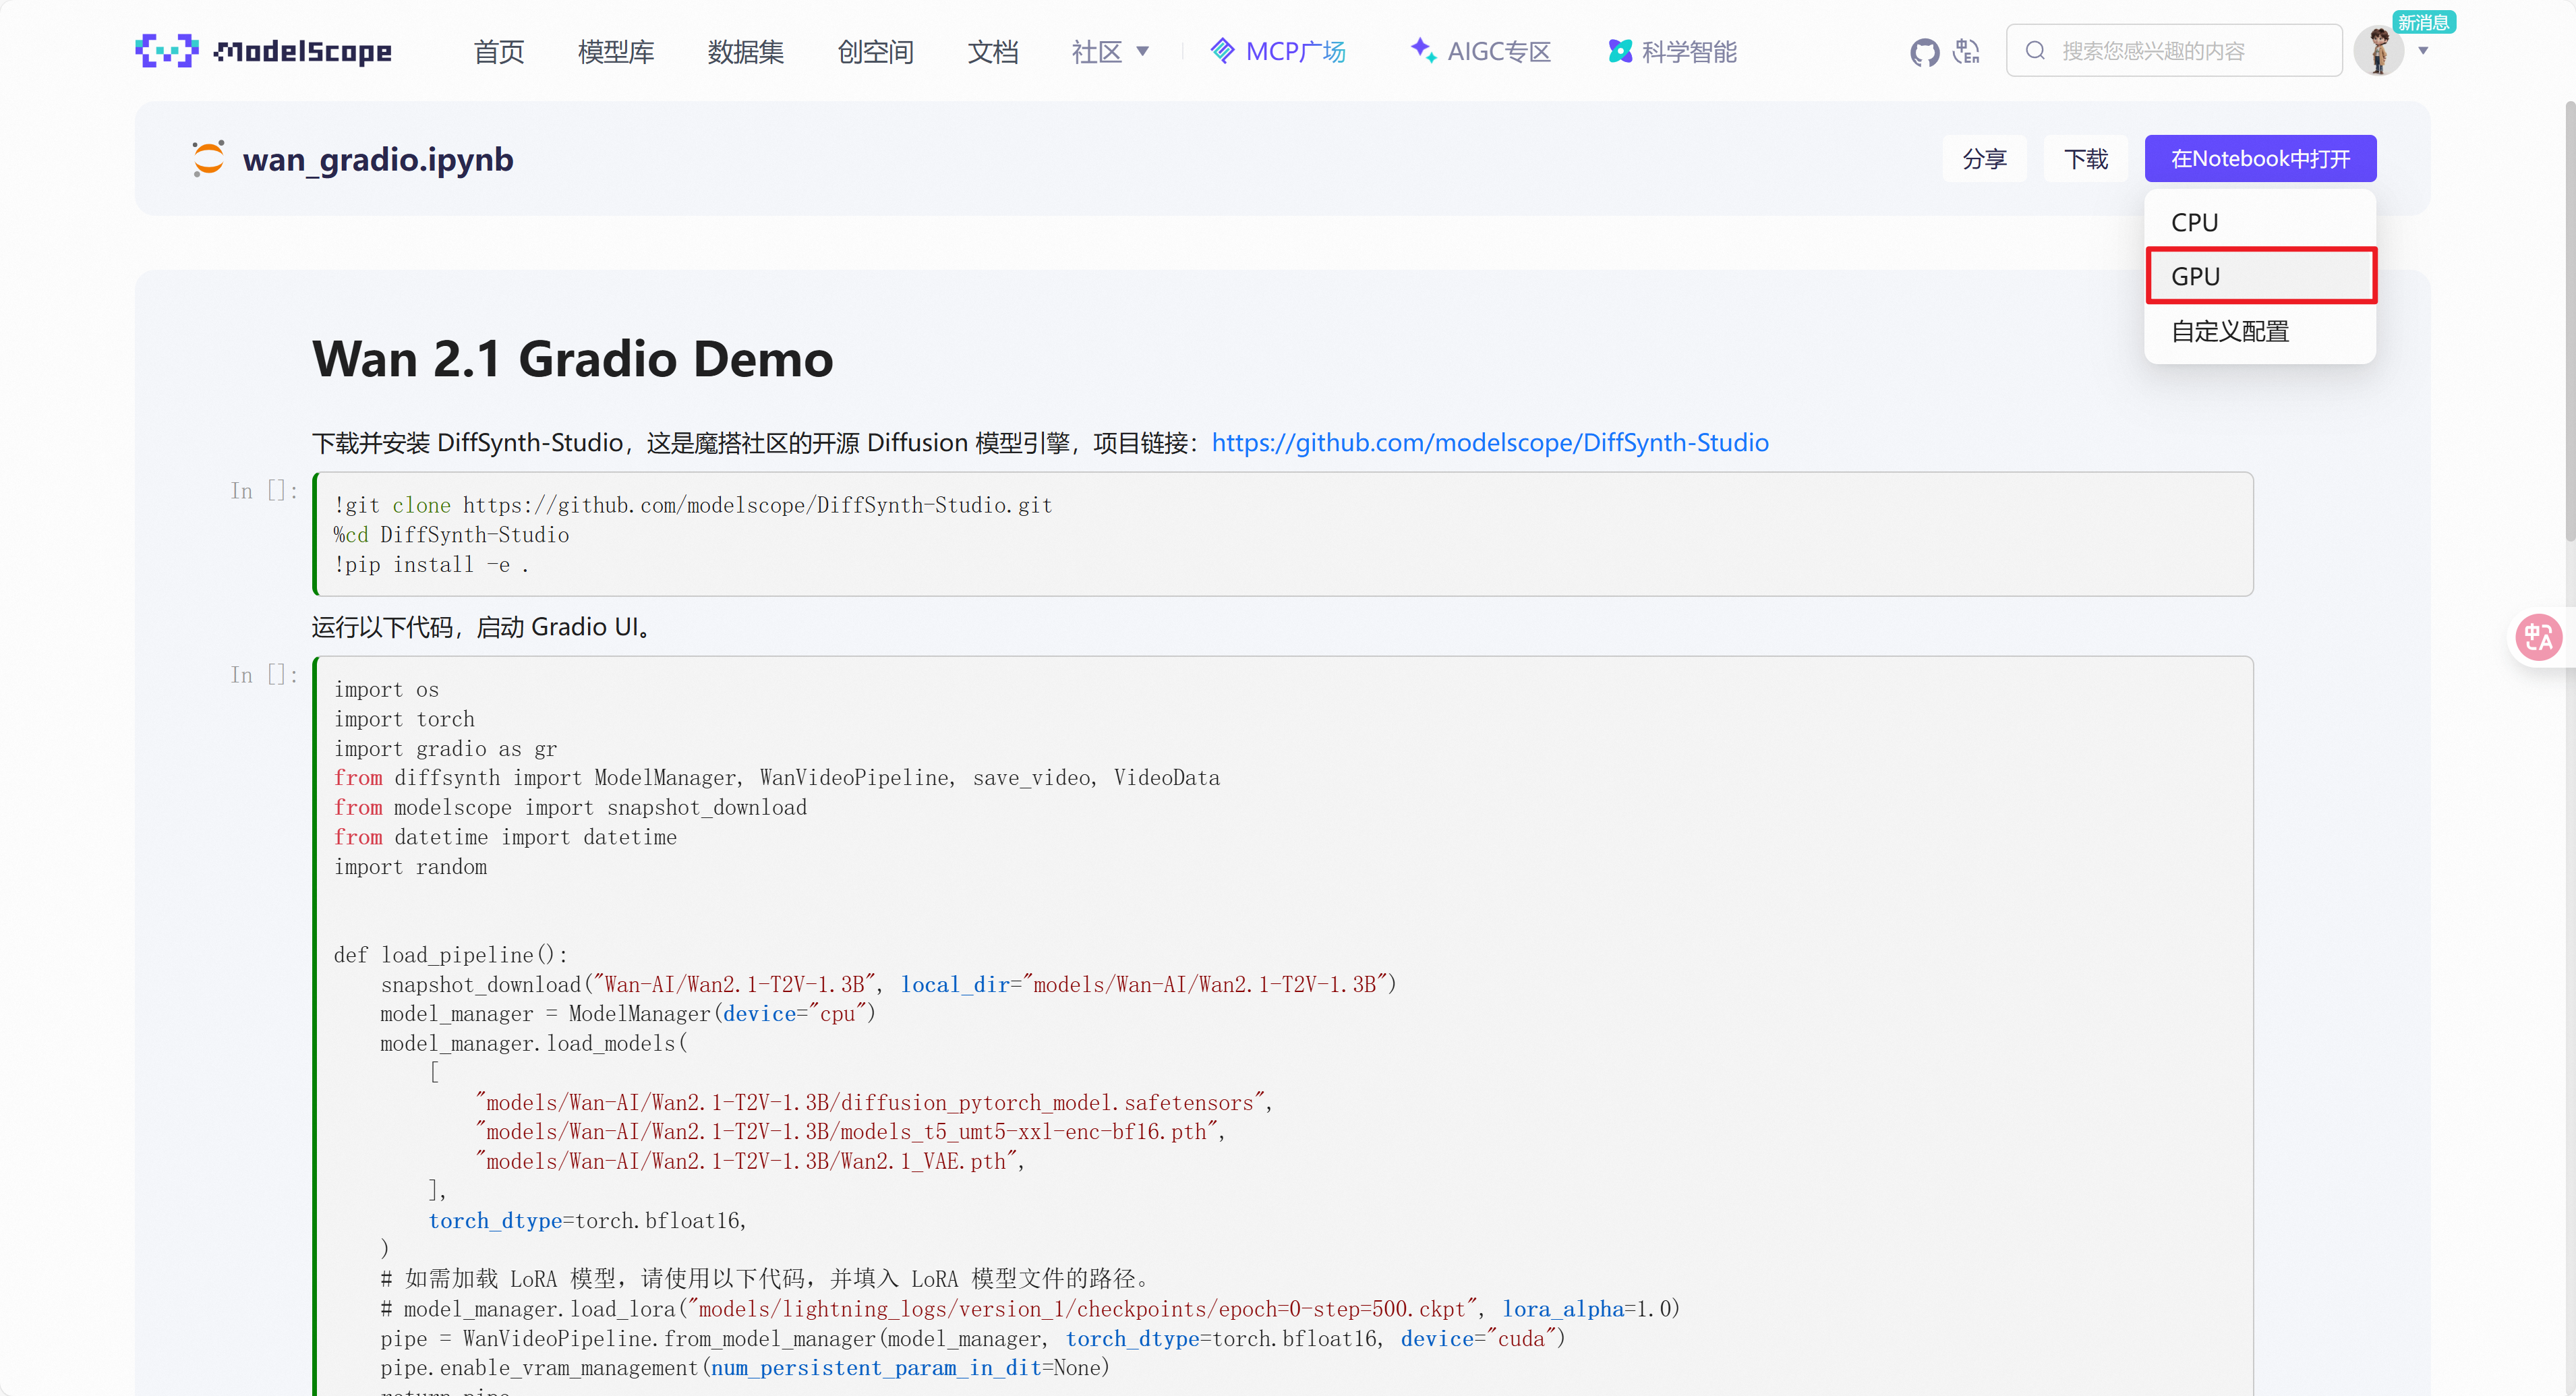
Task: Click the 分享 button
Action: coord(1984,159)
